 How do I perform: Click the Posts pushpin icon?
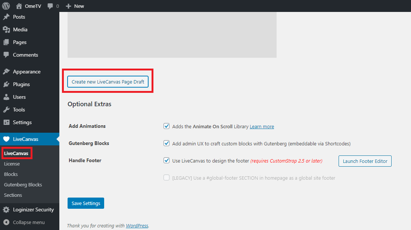pos(6,17)
